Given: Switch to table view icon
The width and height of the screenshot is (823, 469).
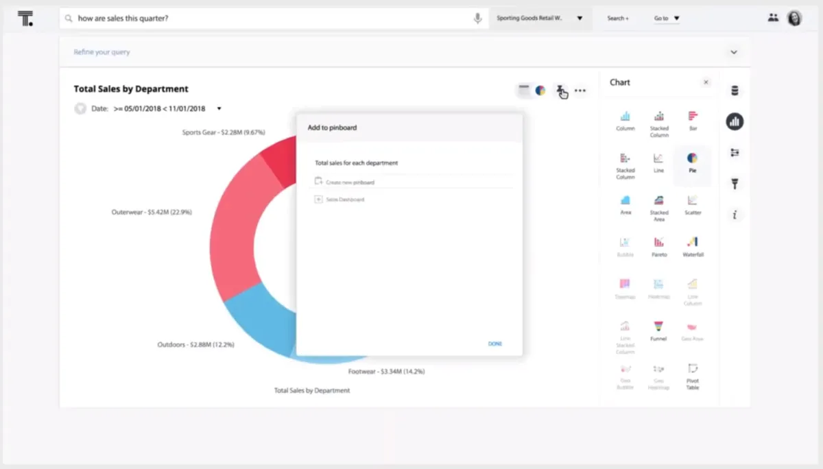Looking at the screenshot, I should coord(524,90).
